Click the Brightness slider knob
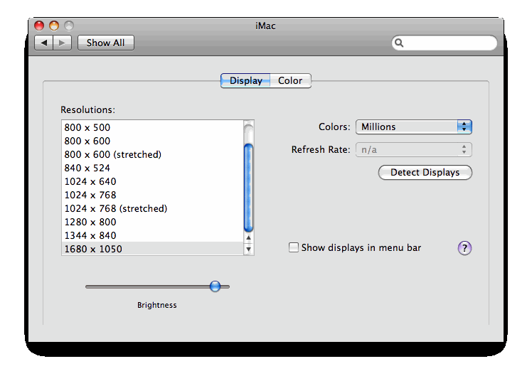Viewport: 532px width, 381px height. 215,286
